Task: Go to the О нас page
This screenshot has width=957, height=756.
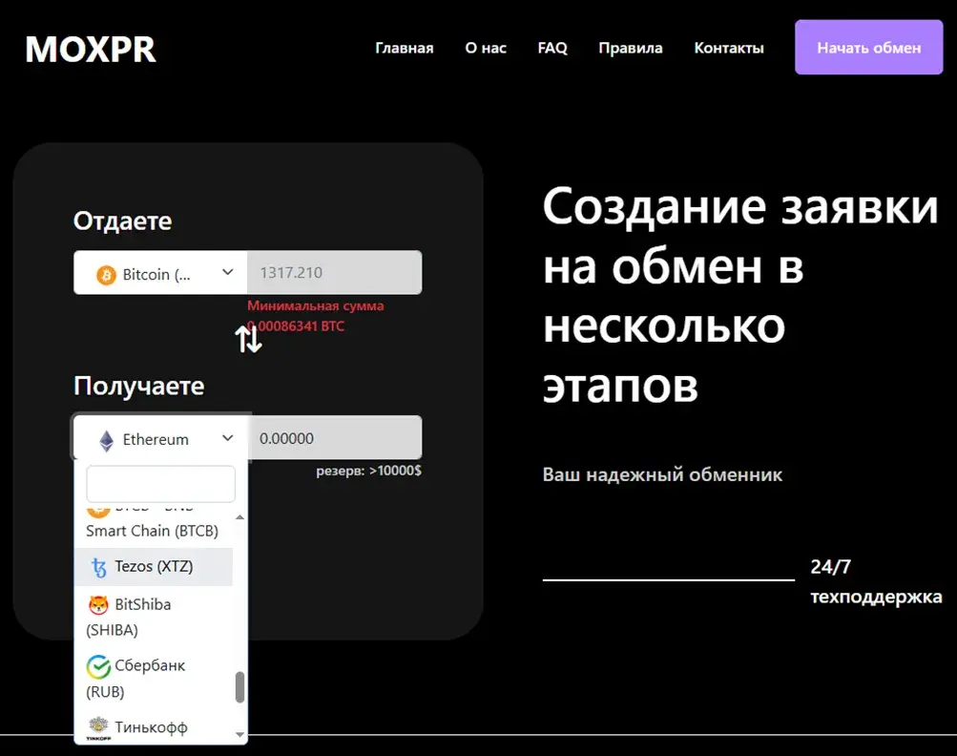Action: [x=486, y=48]
